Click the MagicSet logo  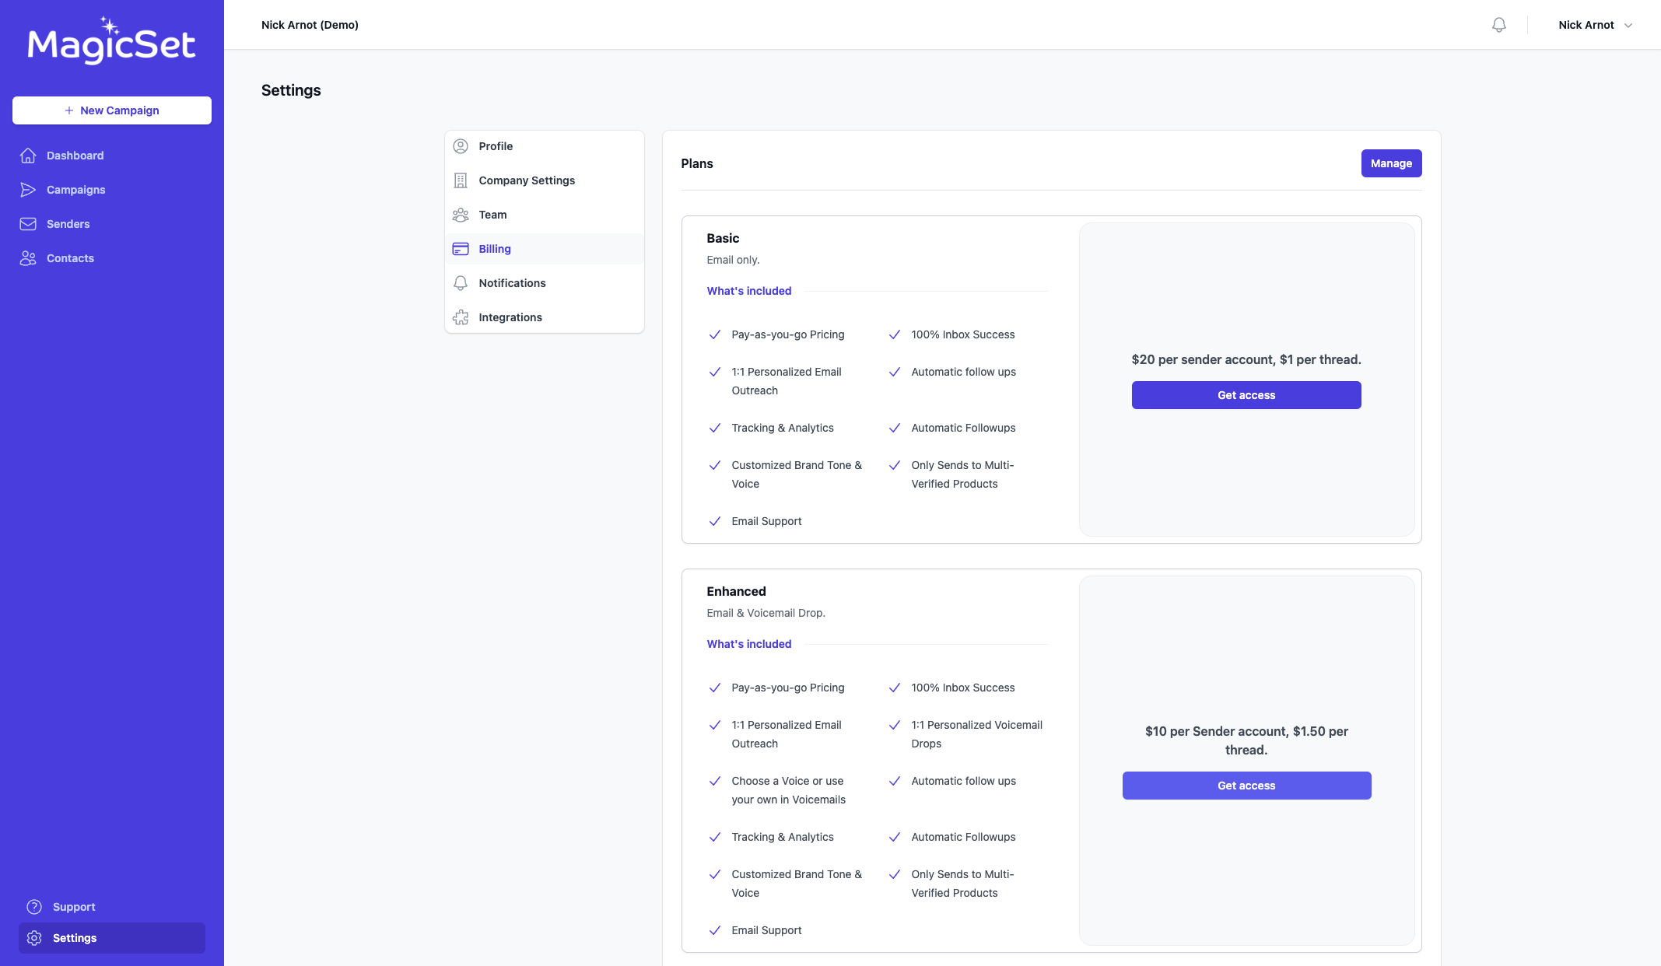(111, 40)
